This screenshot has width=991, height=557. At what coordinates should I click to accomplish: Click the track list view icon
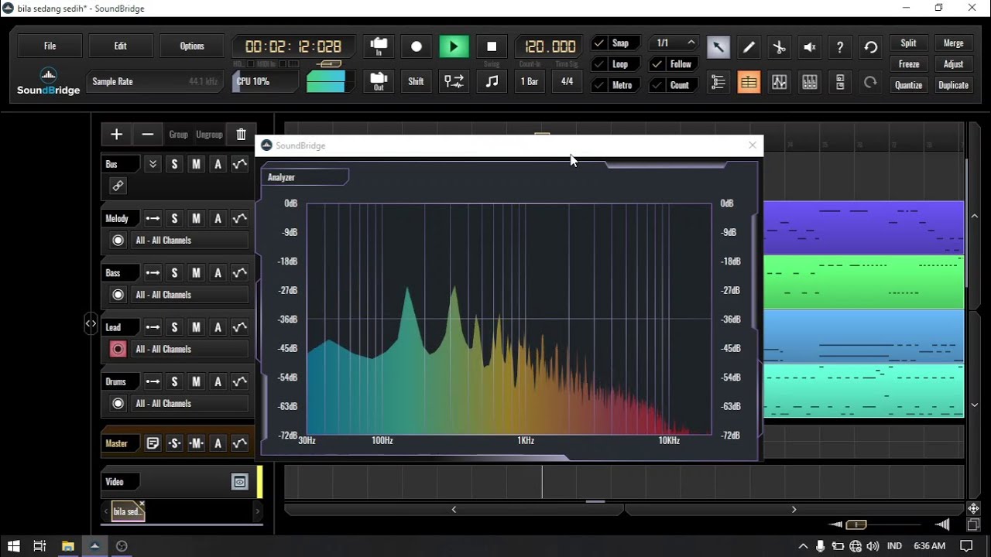click(718, 82)
